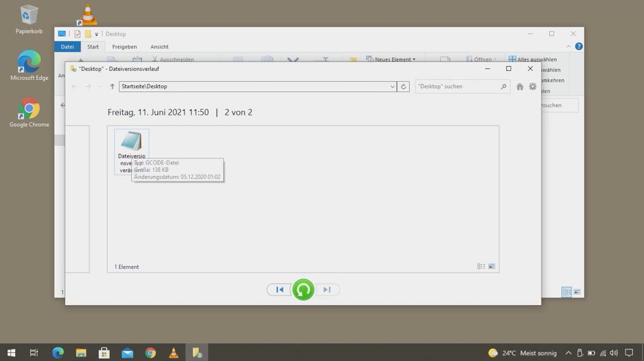644x361 pixels.
Task: Click File History taskbar icon
Action: [197, 353]
